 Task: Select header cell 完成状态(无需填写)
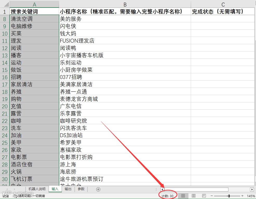223,11
